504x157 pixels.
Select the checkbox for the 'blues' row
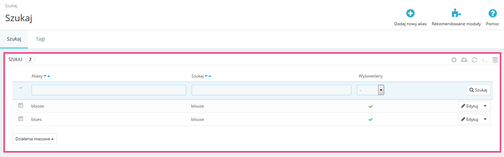[x=21, y=119]
